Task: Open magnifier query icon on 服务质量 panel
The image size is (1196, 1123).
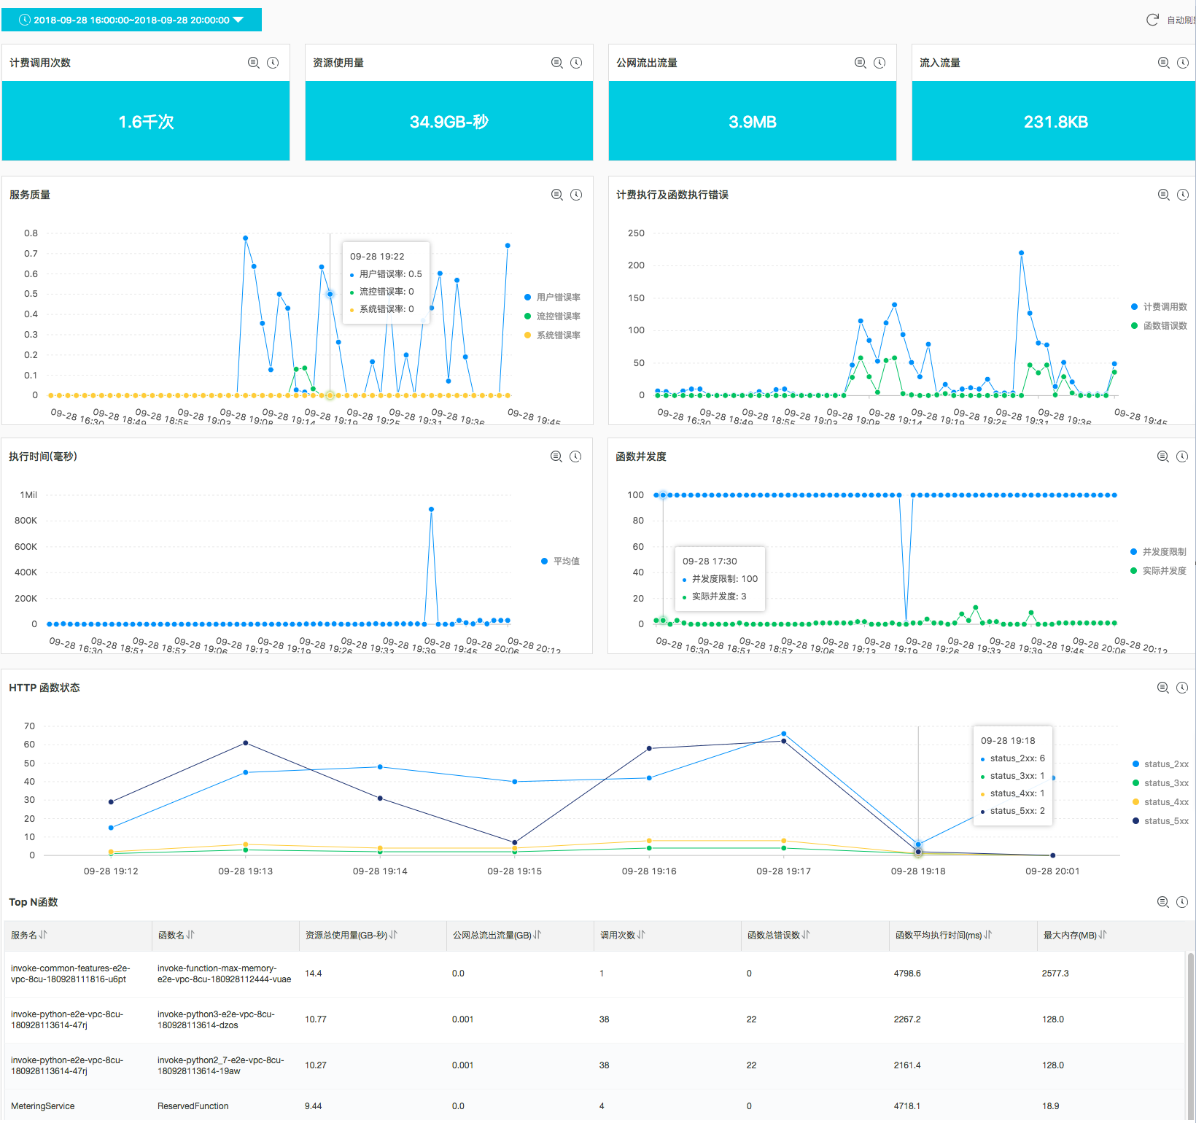Action: [557, 195]
